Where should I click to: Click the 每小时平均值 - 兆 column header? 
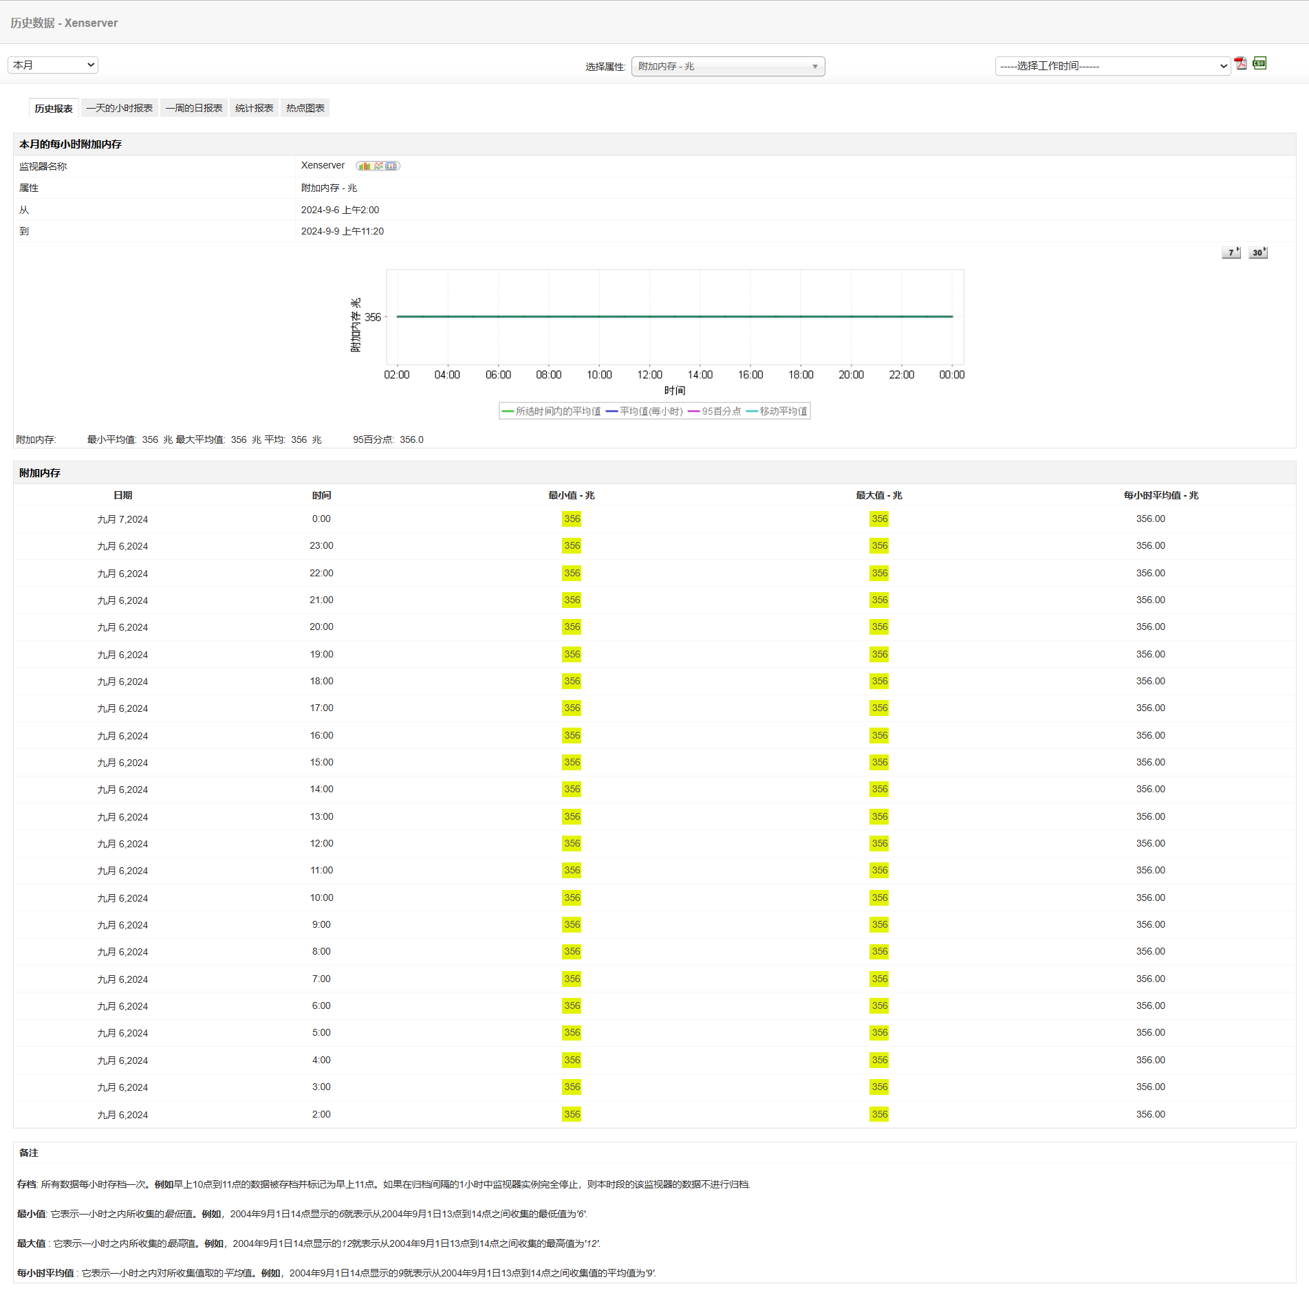[x=1161, y=495]
